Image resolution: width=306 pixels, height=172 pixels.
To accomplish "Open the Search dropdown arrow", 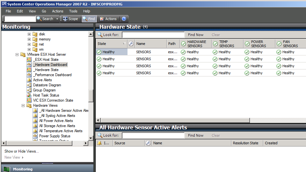I will coord(57,19).
